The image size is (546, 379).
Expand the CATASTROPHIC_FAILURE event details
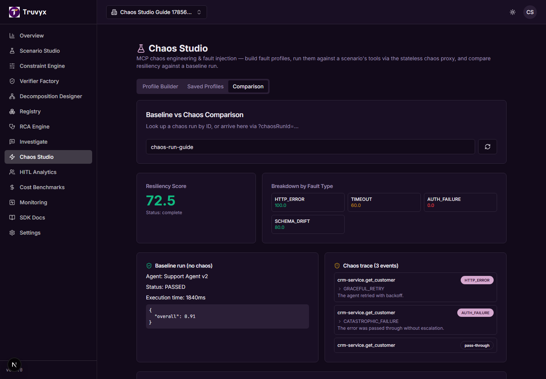coord(368,321)
